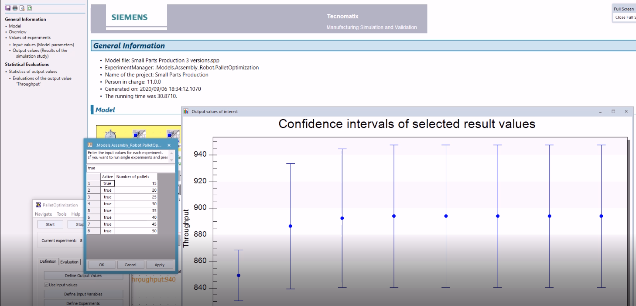Select the pallets cell with value 25

(136, 197)
